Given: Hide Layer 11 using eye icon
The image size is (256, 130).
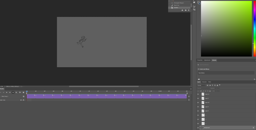Looking at the screenshot, I should pos(198,94).
